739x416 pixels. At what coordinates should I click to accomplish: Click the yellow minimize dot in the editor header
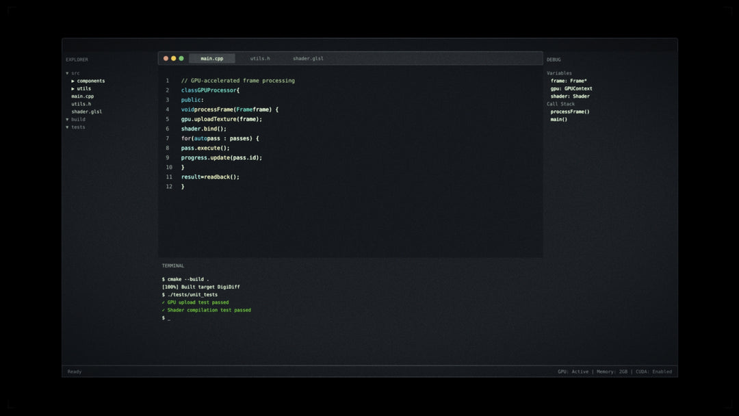click(173, 59)
